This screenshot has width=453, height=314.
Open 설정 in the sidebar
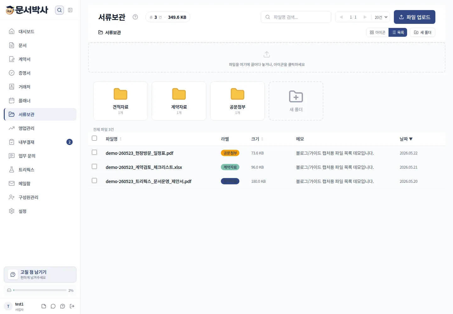[40, 211]
